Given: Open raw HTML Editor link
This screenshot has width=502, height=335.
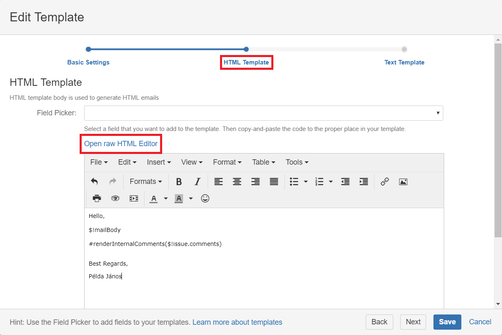Looking at the screenshot, I should tap(121, 144).
